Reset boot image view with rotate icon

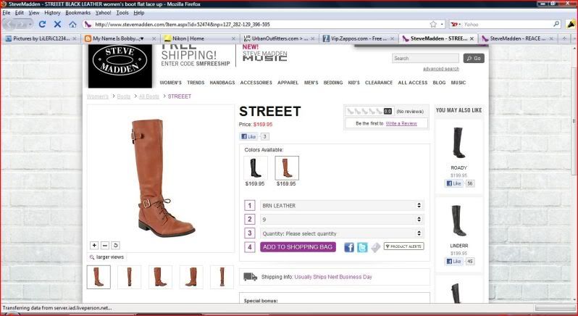115,245
